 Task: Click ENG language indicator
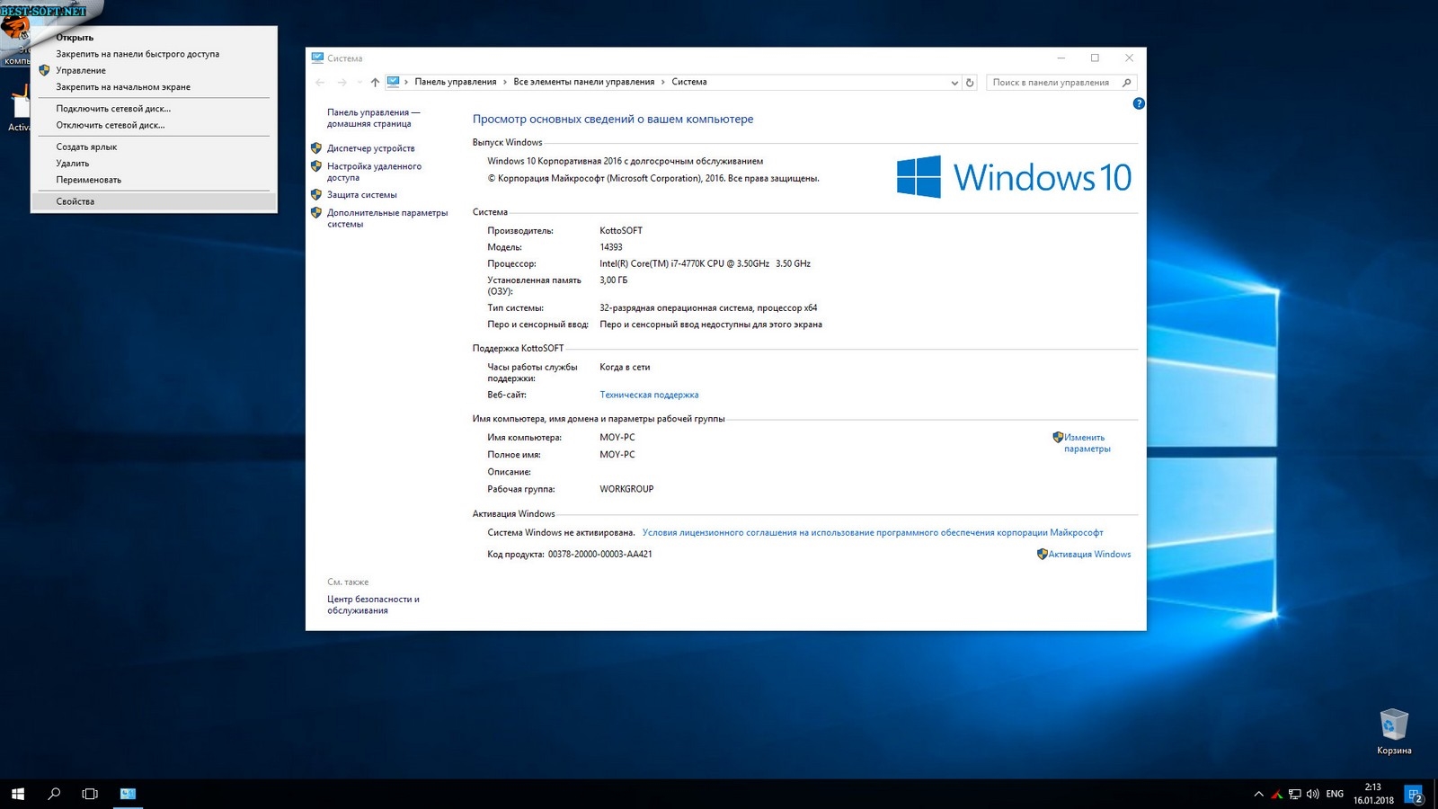click(1335, 795)
